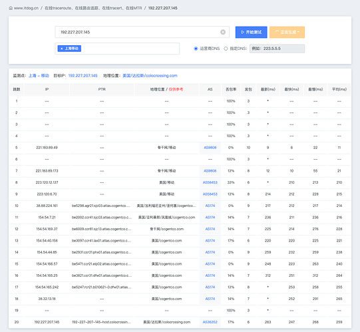Click 骨干网/cogentco.com location in hop 12
This screenshot has width=360, height=332.
click(x=166, y=229)
